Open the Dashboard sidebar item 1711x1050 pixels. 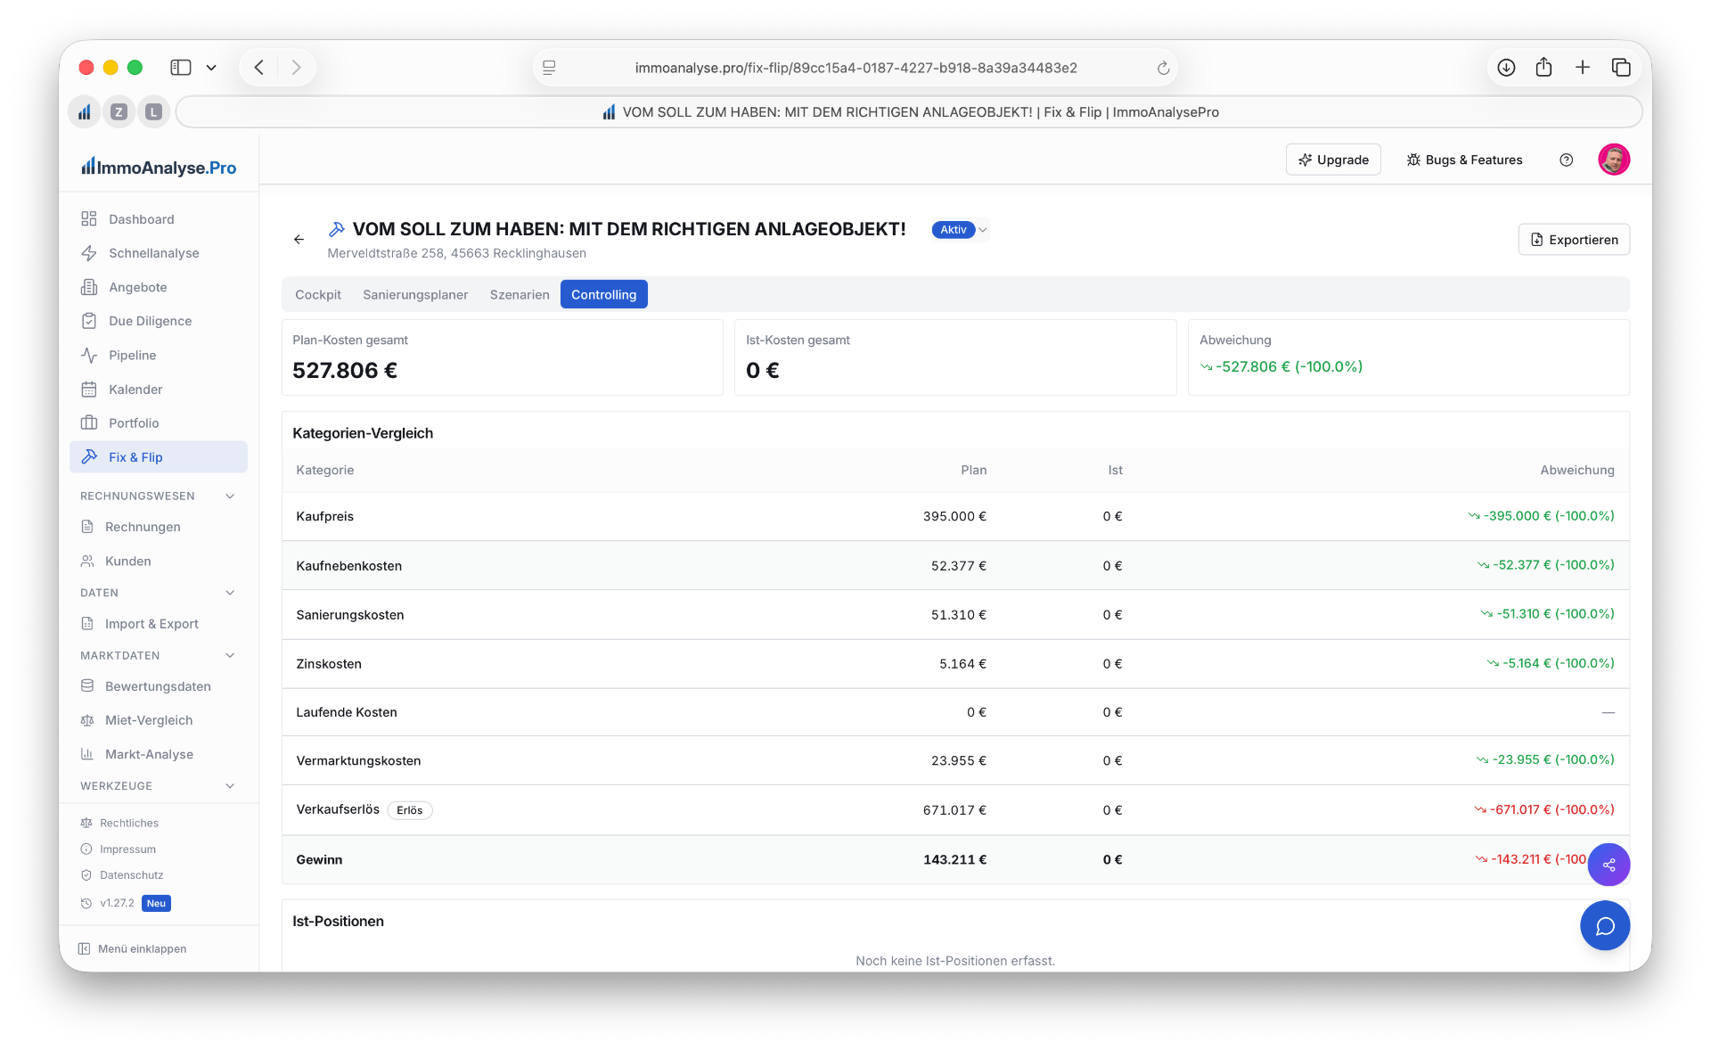pos(158,219)
